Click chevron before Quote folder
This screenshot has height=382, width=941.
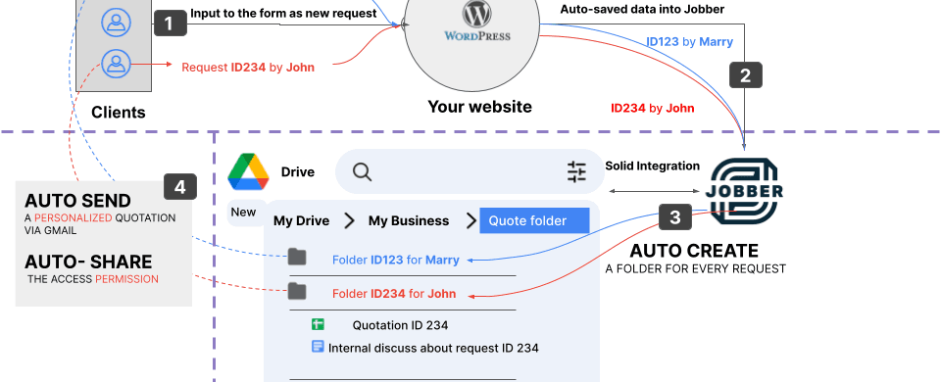[x=471, y=220]
